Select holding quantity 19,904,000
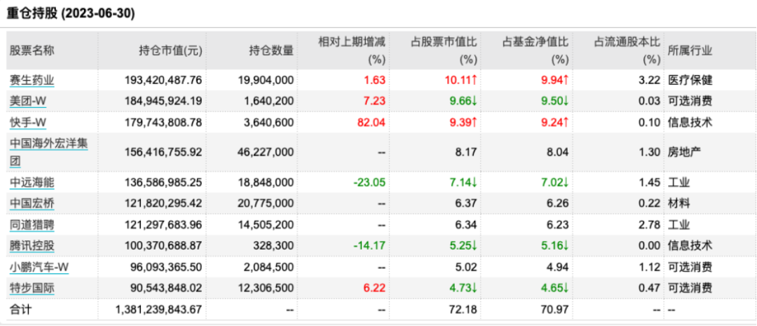 266,80
